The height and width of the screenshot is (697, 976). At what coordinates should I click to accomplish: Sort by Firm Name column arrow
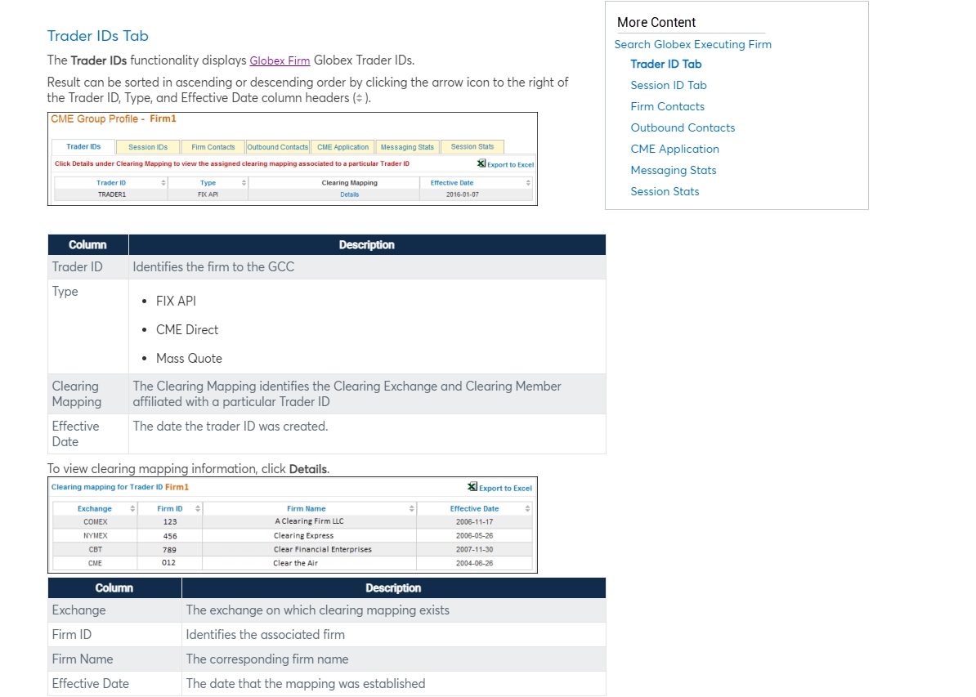coord(412,509)
